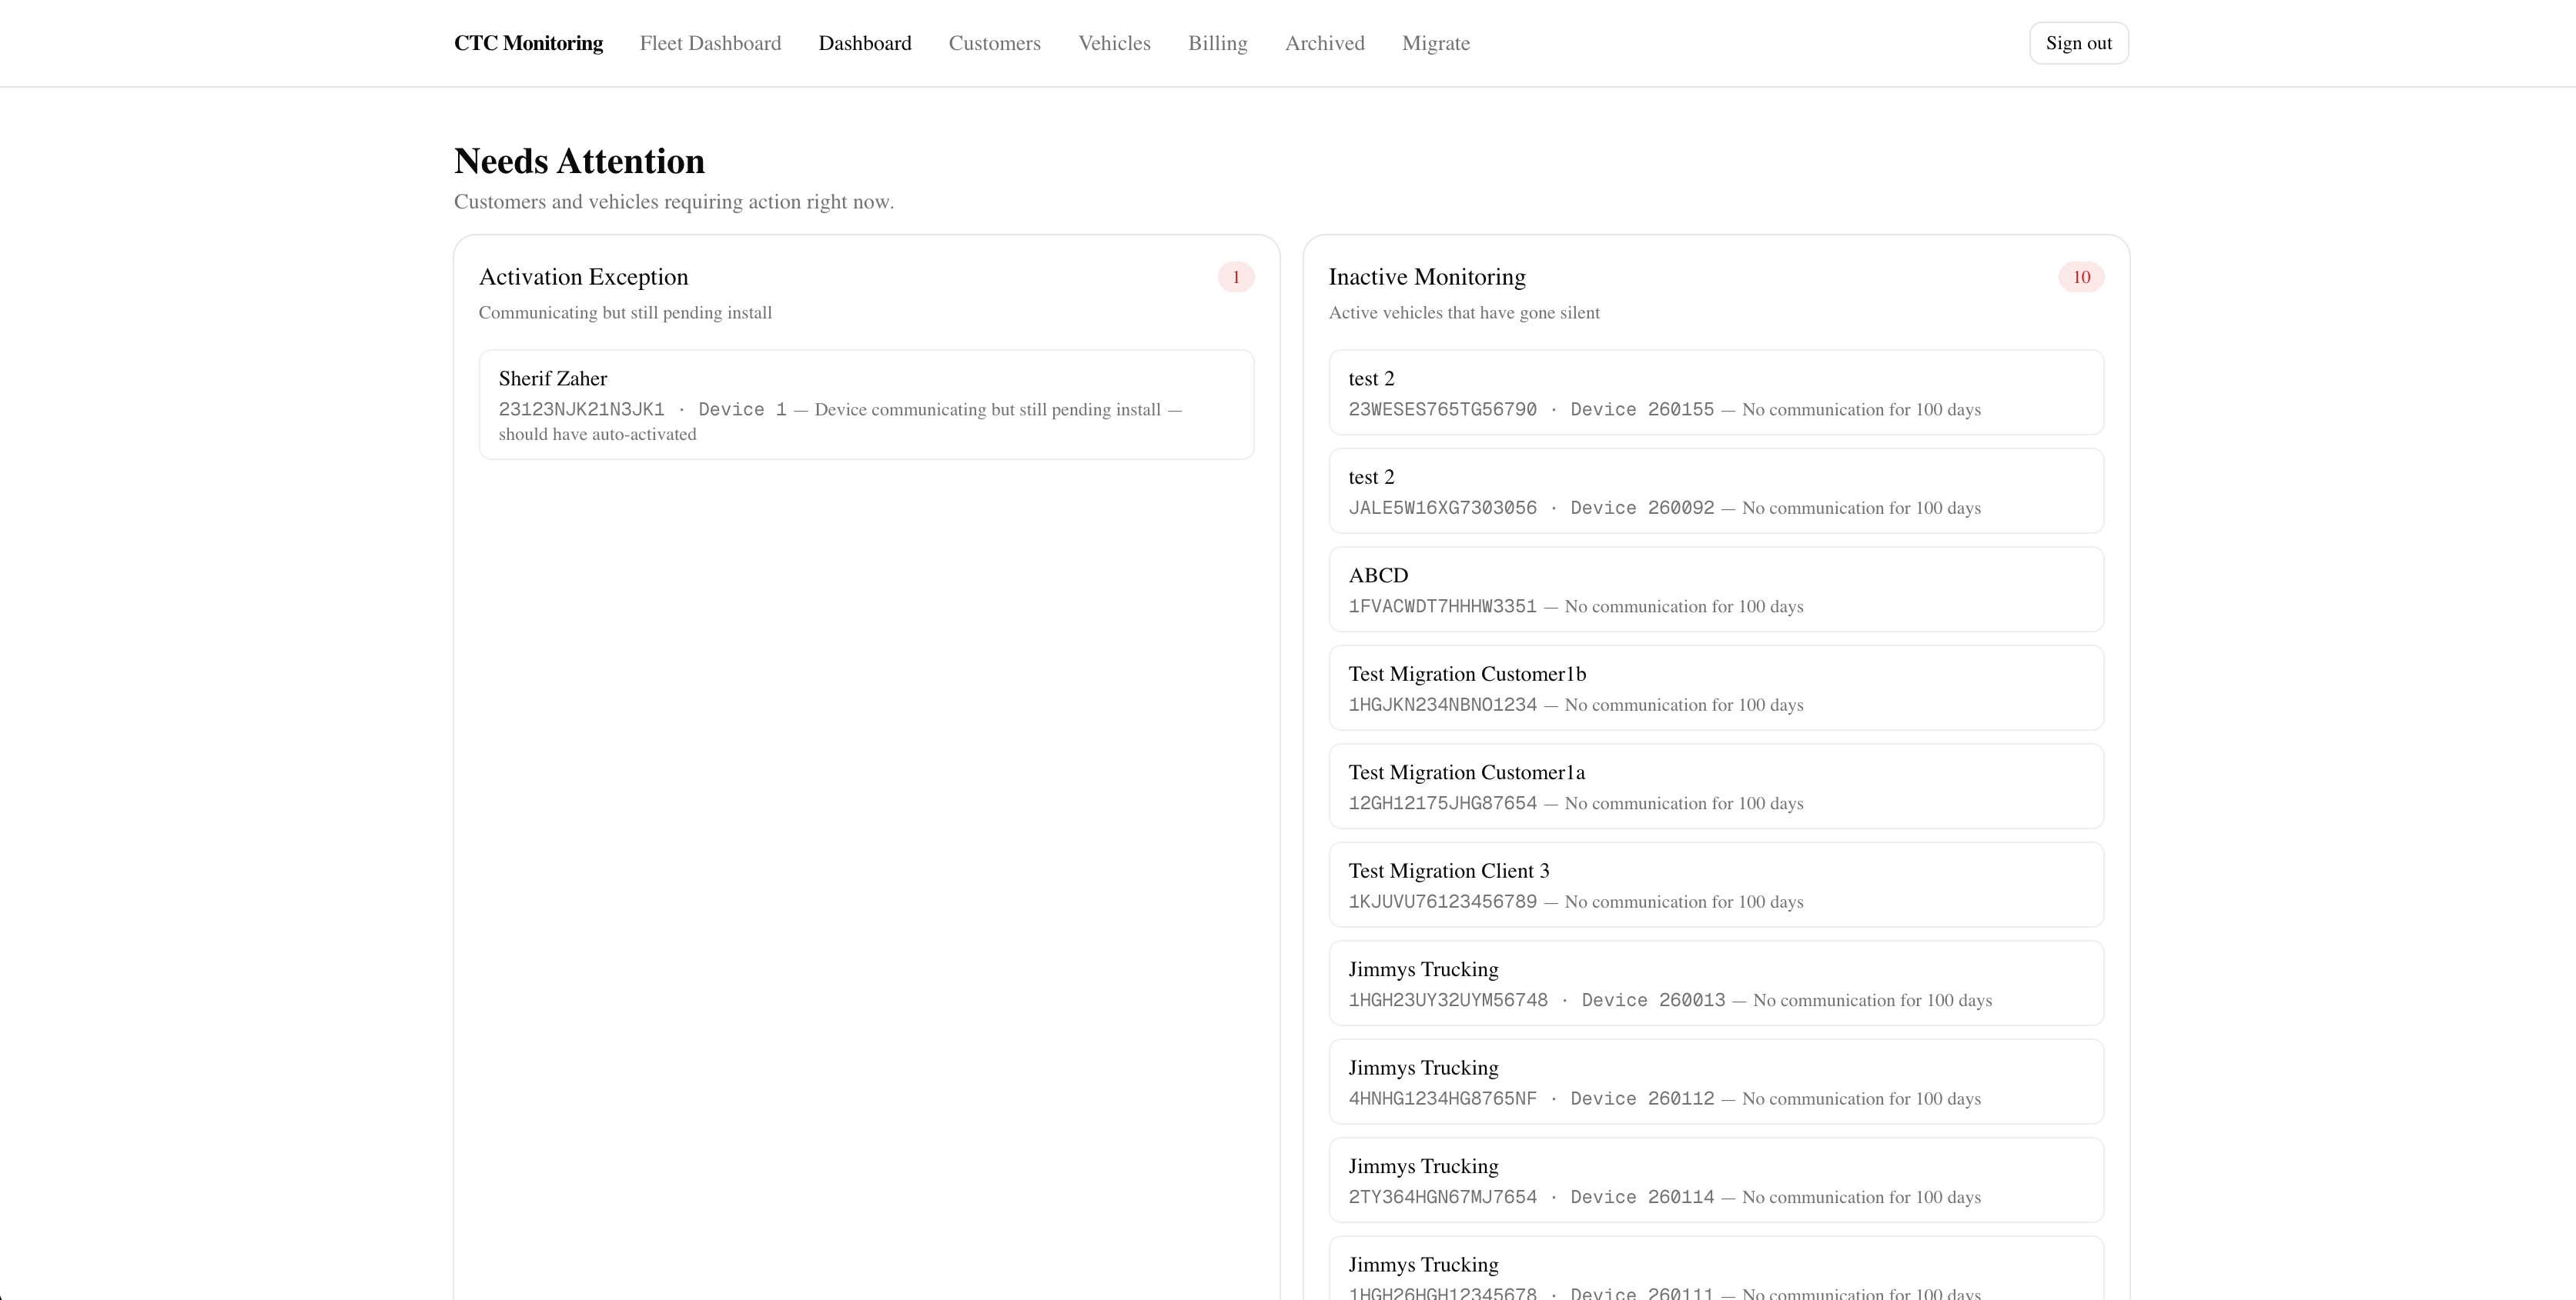Click the Activation Exception count badge
The height and width of the screenshot is (1300, 2576).
[x=1235, y=277]
